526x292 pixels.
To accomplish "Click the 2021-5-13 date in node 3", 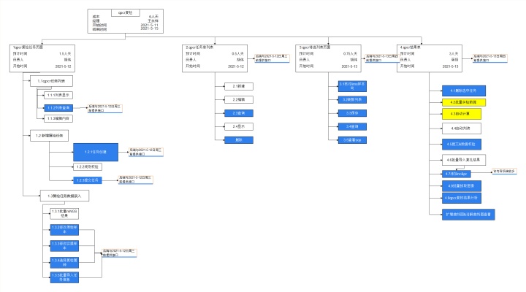I will (349, 66).
